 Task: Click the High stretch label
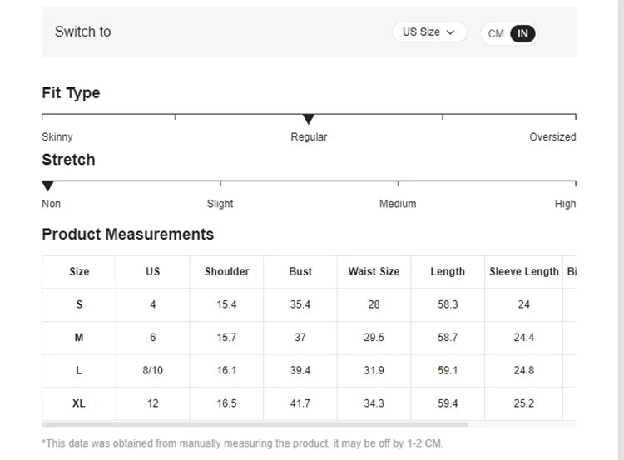(x=565, y=204)
